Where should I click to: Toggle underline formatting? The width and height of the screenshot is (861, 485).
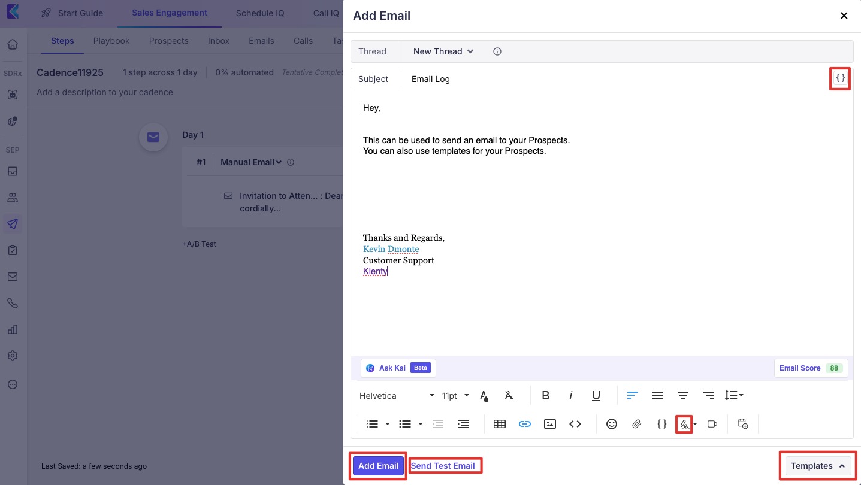click(596, 395)
